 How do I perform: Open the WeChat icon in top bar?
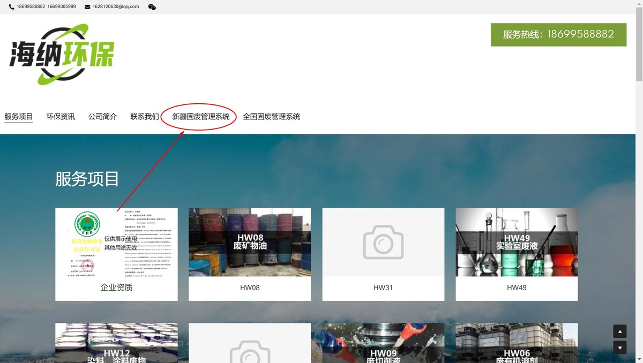152,7
